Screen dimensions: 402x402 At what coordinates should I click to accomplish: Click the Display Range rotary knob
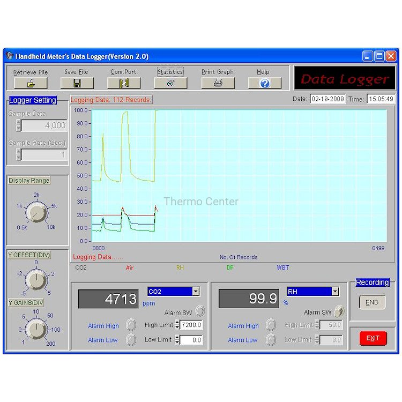coord(36,213)
